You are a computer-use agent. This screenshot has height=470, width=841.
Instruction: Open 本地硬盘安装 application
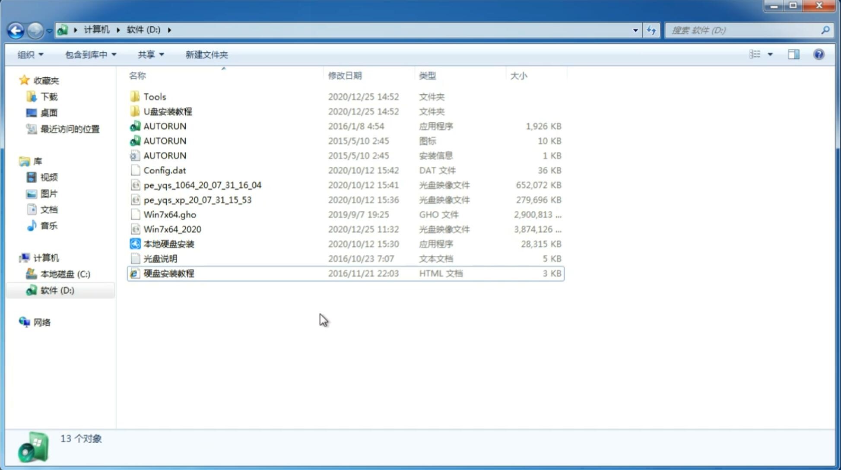click(x=168, y=244)
